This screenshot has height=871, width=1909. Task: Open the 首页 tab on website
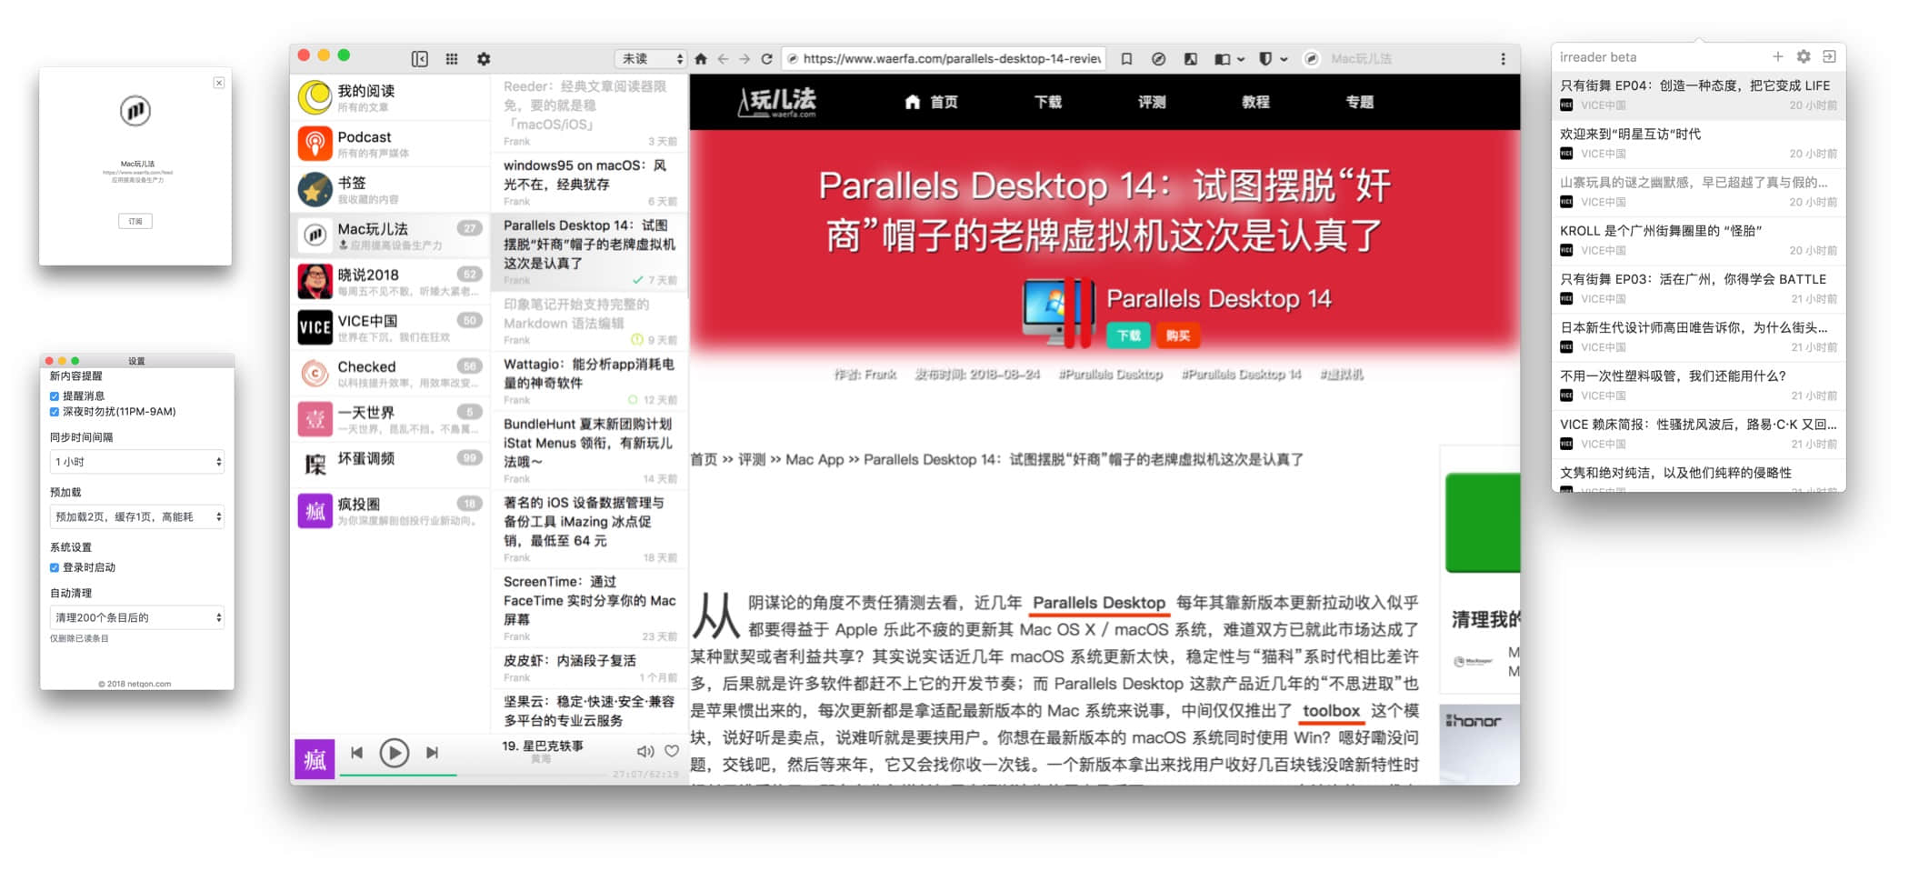pyautogui.click(x=931, y=102)
